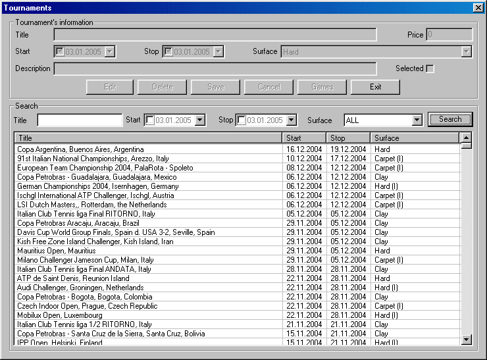Image resolution: width=487 pixels, height=360 pixels.
Task: Click the Exit button
Action: tap(375, 87)
